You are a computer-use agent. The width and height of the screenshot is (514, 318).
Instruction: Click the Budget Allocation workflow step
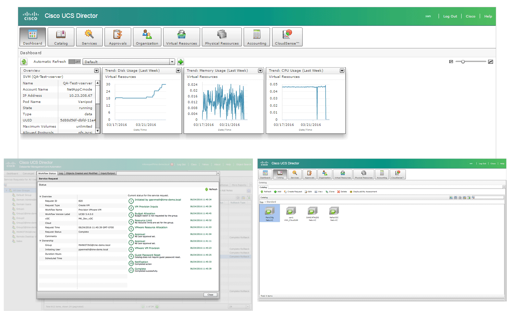[145, 213]
